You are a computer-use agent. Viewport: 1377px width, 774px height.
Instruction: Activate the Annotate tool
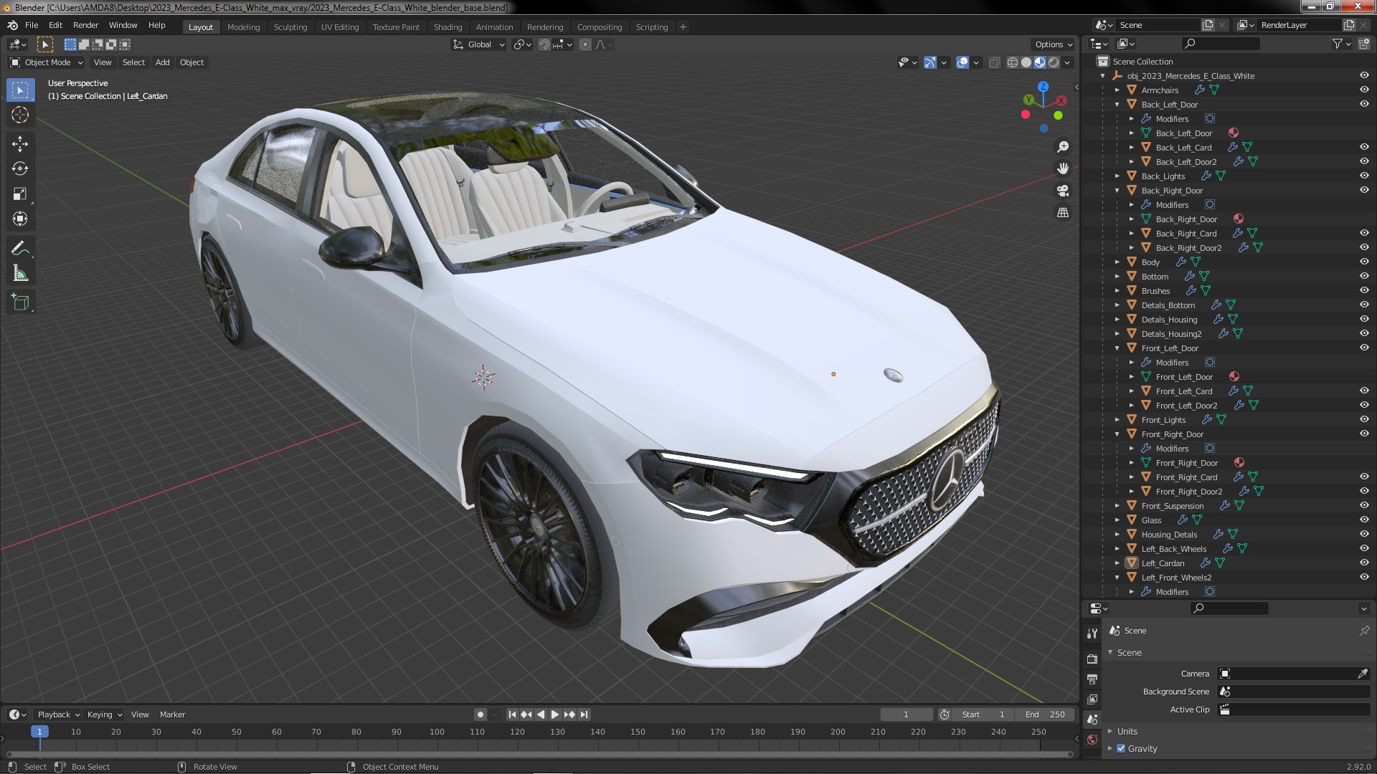pyautogui.click(x=20, y=249)
